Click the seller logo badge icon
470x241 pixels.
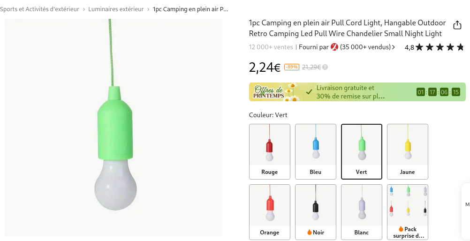coord(334,47)
